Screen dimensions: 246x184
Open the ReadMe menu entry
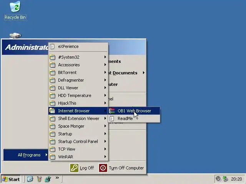point(134,118)
